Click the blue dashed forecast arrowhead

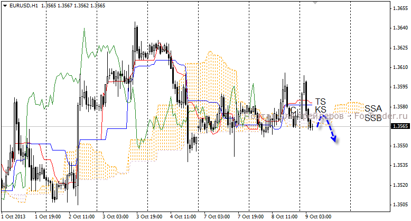click(x=334, y=139)
